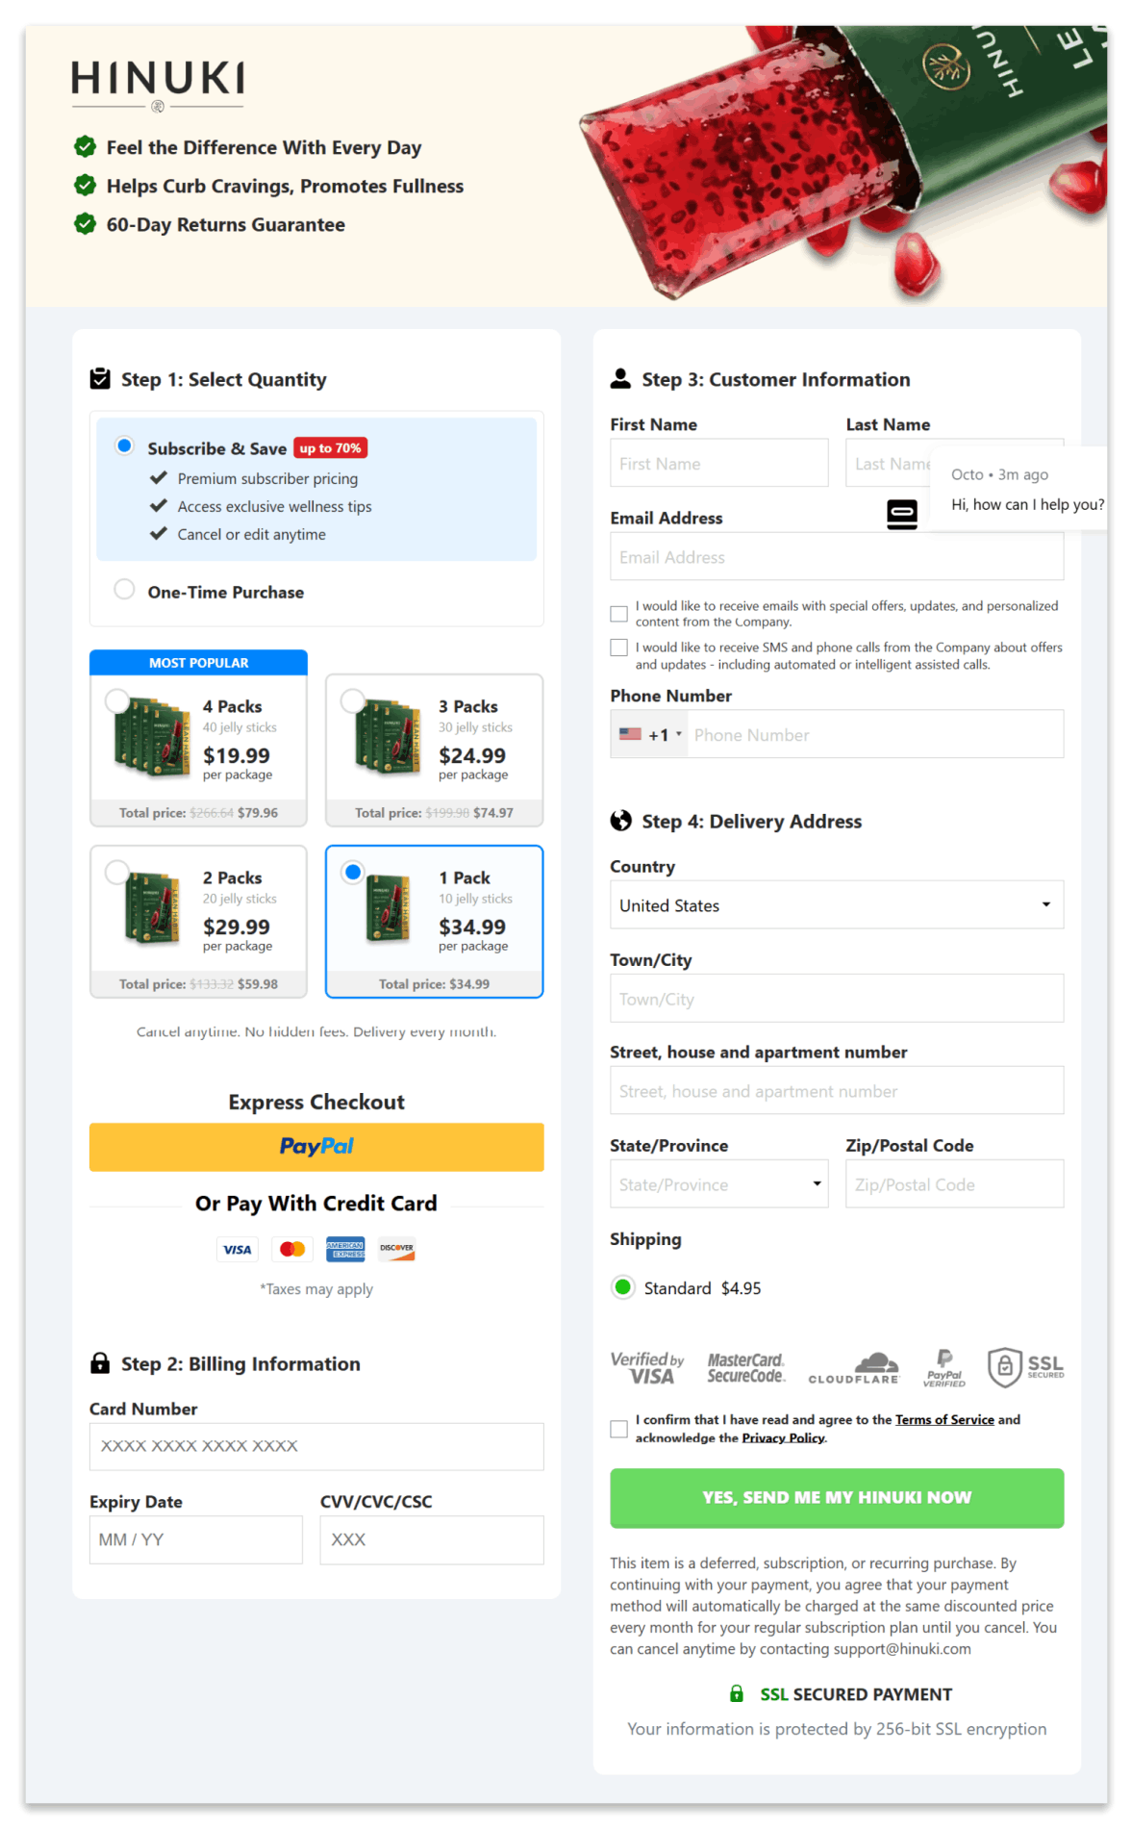This screenshot has width=1133, height=1829.
Task: Click the Street, house and apartment number field
Action: (x=837, y=1090)
